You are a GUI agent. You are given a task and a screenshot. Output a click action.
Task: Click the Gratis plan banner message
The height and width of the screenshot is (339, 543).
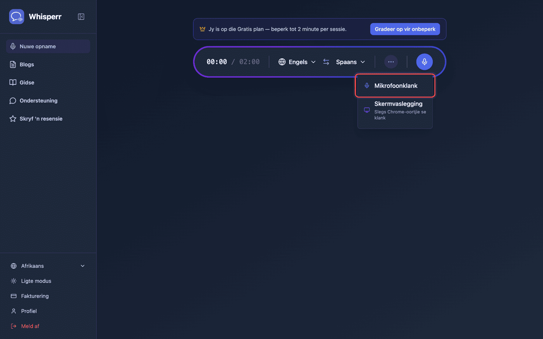click(x=278, y=29)
